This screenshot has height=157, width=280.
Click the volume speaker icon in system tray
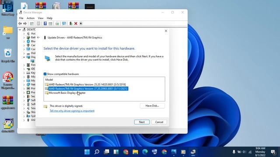[244, 152]
